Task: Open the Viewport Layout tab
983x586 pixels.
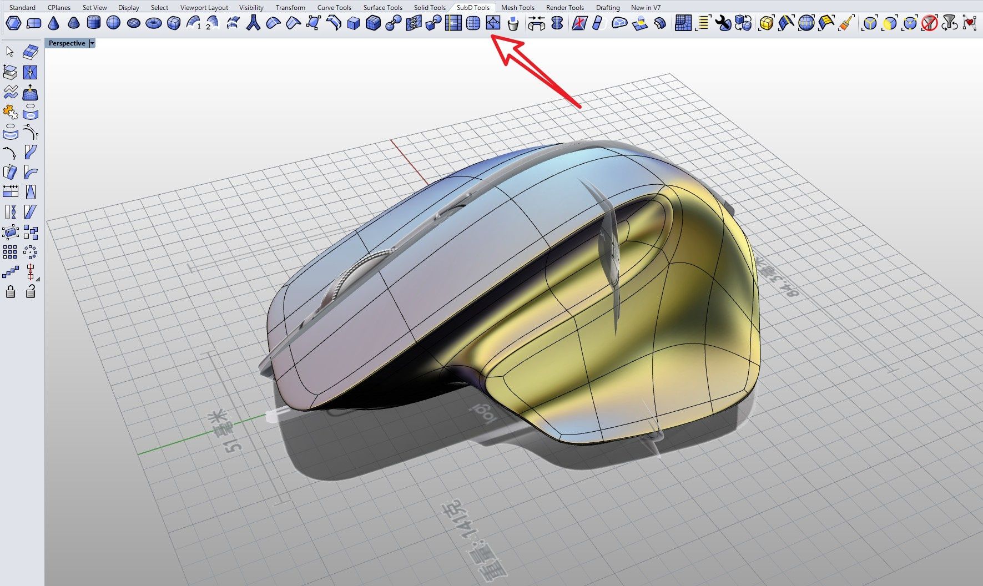Action: coord(204,8)
